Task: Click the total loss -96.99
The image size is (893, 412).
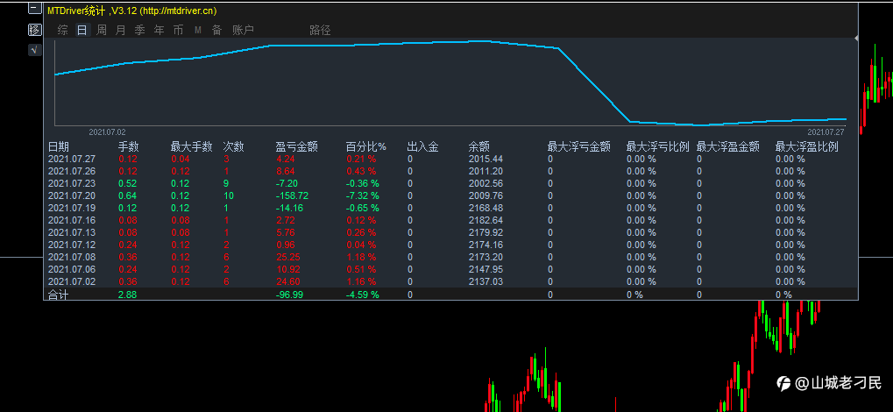Action: pyautogui.click(x=290, y=295)
